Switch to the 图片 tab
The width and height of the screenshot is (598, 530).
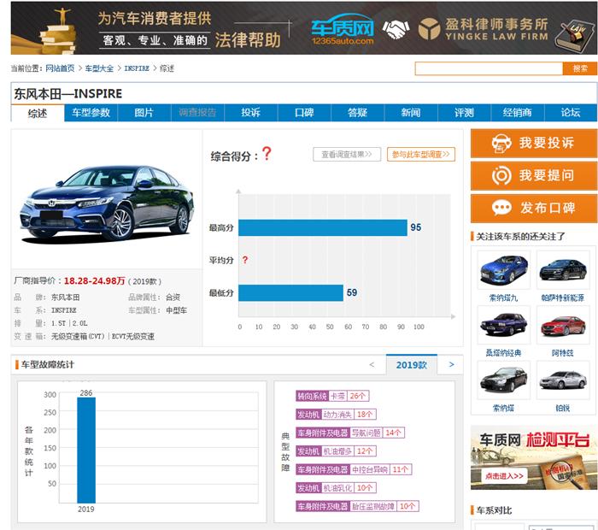coord(144,113)
